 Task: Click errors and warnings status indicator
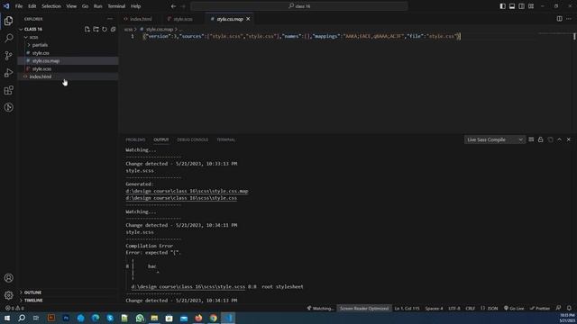14,308
